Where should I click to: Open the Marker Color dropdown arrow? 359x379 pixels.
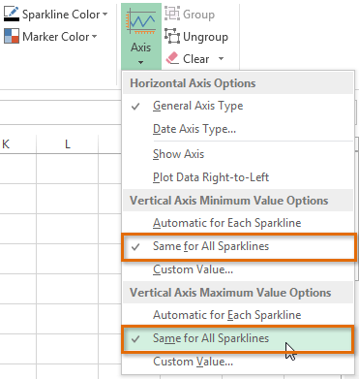(94, 36)
